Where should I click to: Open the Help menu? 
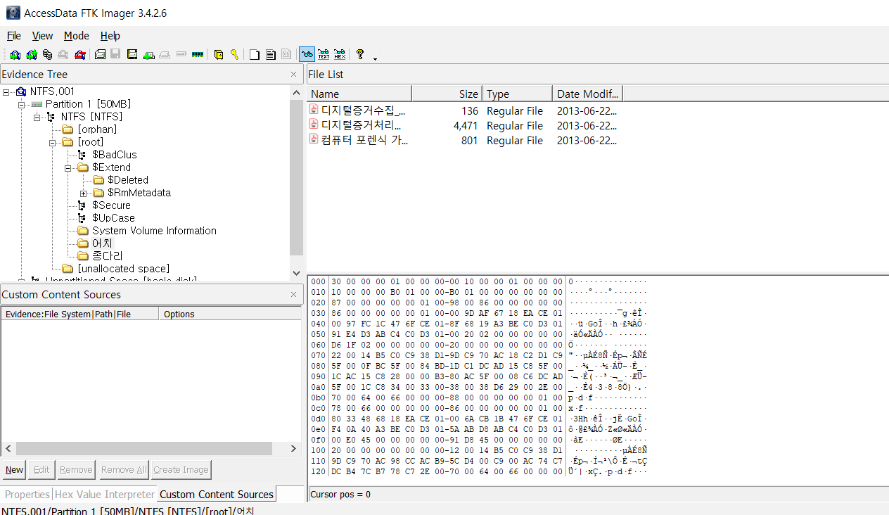pyautogui.click(x=110, y=35)
